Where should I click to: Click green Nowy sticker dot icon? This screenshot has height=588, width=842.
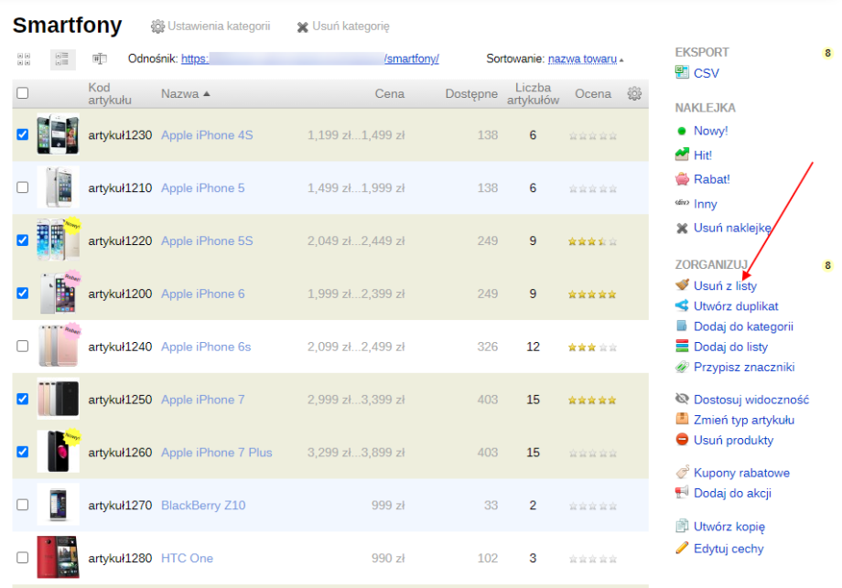pos(682,131)
